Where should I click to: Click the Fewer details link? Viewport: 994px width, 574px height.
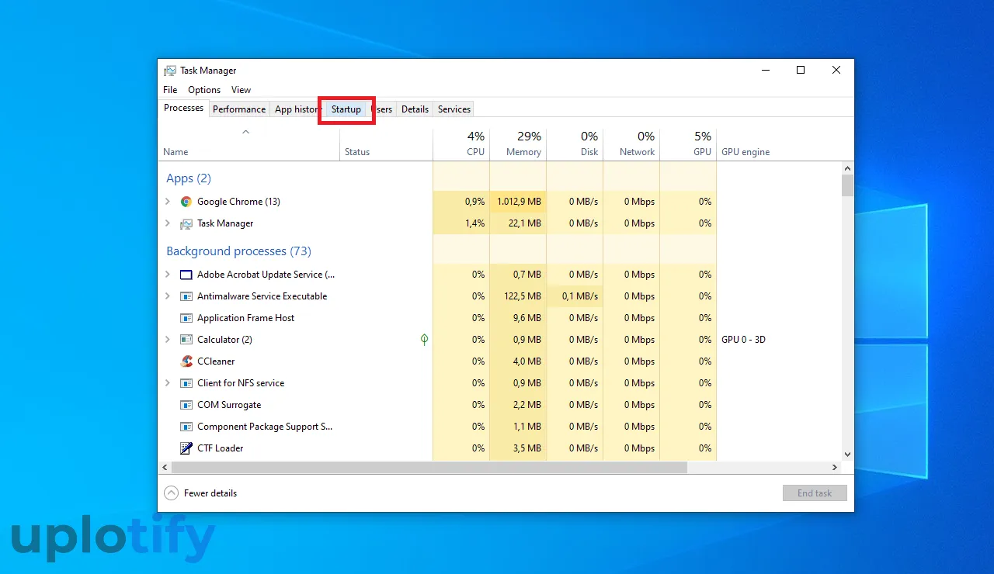click(x=210, y=493)
